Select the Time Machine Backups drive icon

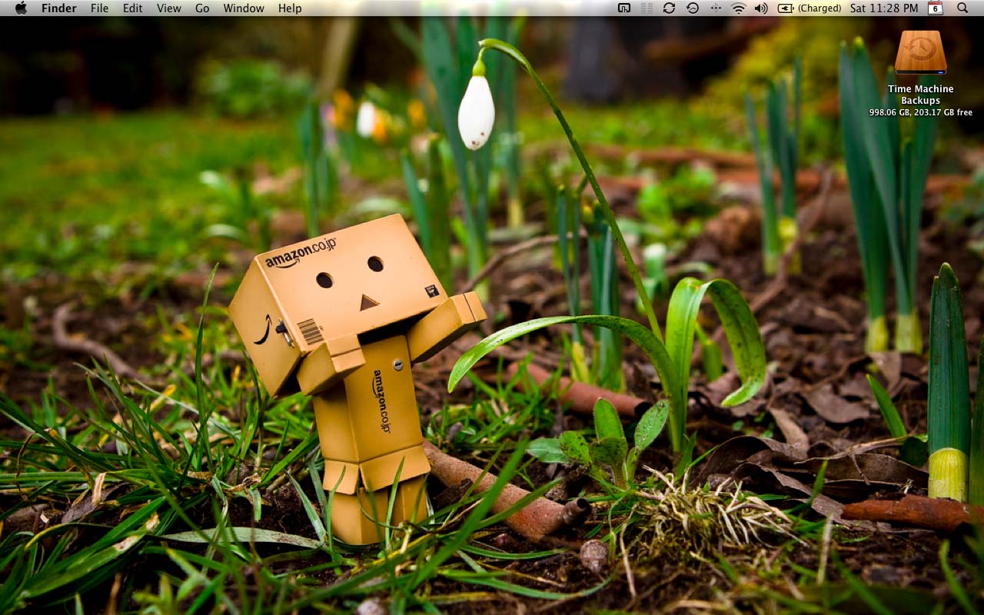[920, 52]
